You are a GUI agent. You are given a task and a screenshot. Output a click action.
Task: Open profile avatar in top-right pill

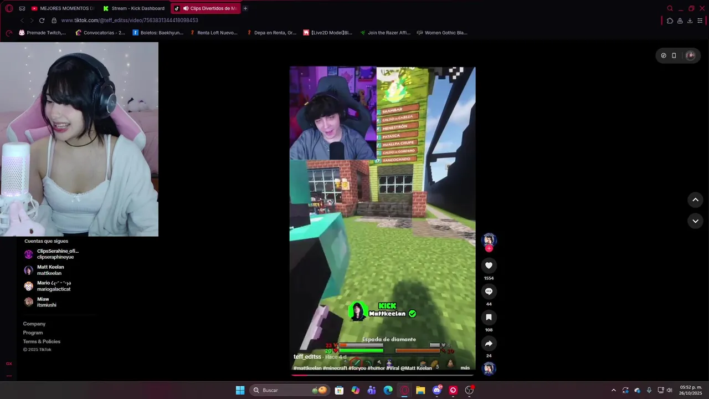(x=690, y=55)
